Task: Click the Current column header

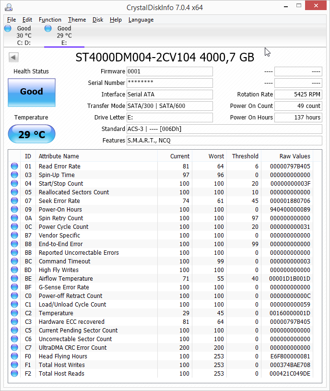Action: [175, 156]
